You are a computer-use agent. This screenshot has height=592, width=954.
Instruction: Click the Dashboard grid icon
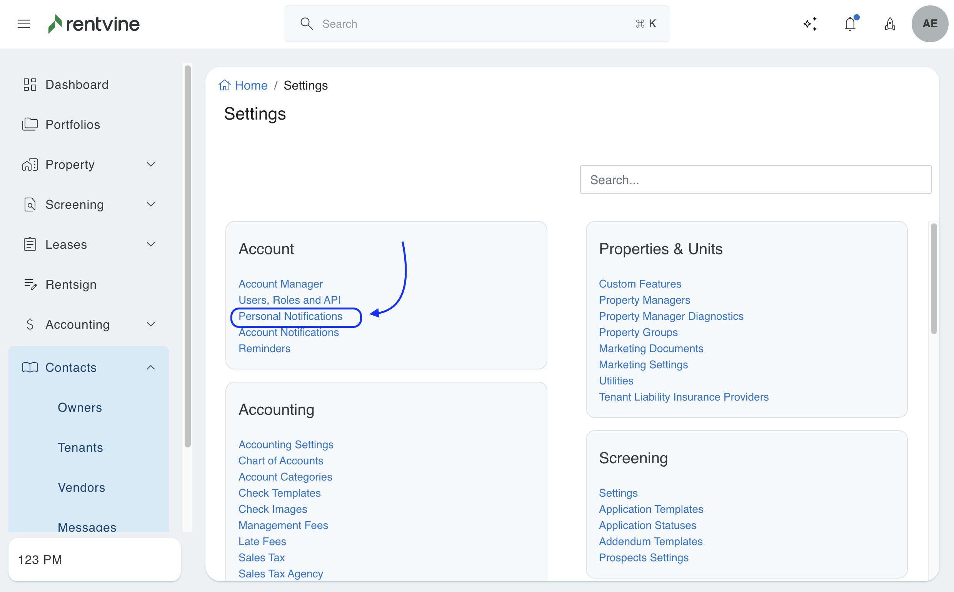pos(30,85)
